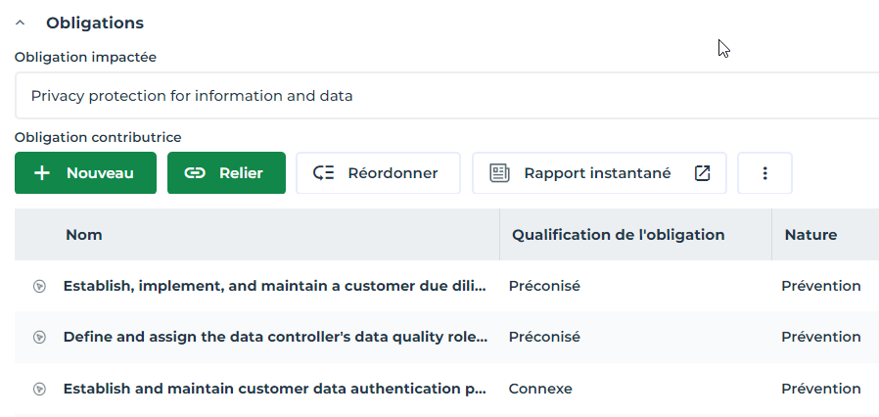The height and width of the screenshot is (417, 879).
Task: Sort by the Nom column header
Action: [x=84, y=235]
